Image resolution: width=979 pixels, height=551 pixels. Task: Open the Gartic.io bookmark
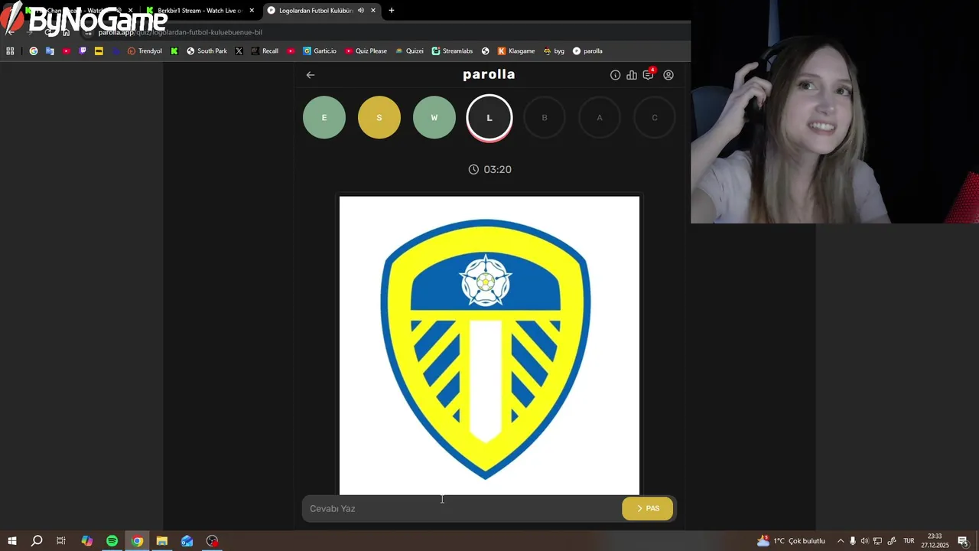coord(320,51)
